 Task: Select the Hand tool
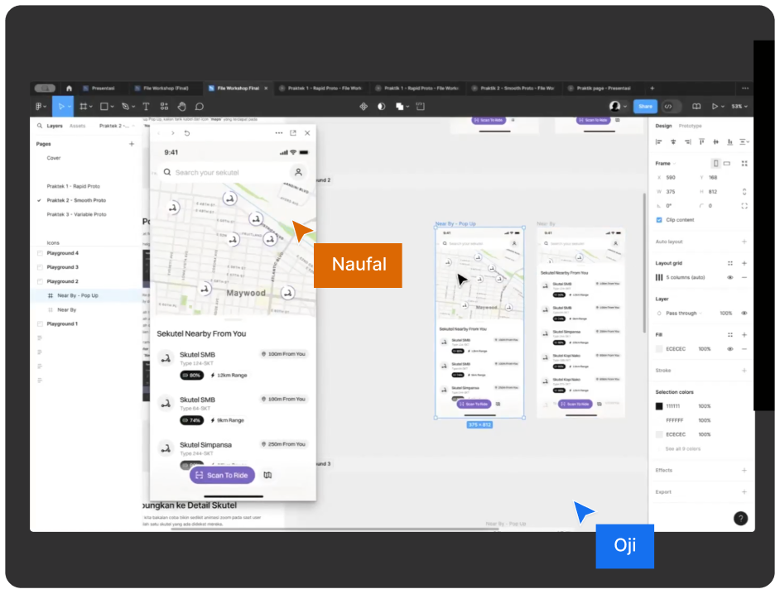click(182, 107)
